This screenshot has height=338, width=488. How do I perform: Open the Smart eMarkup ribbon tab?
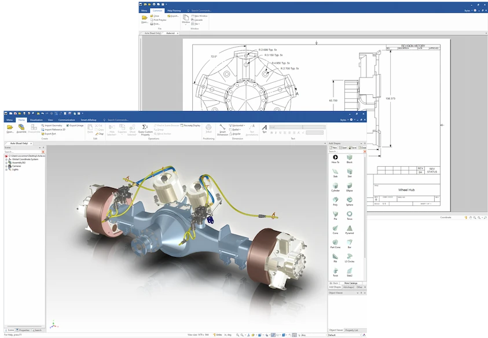89,120
